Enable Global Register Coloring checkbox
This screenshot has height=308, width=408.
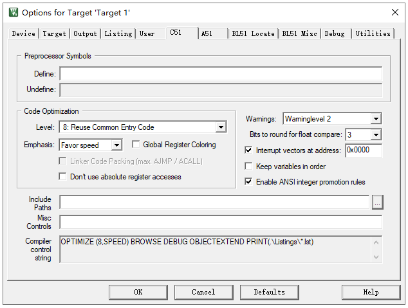(x=136, y=144)
